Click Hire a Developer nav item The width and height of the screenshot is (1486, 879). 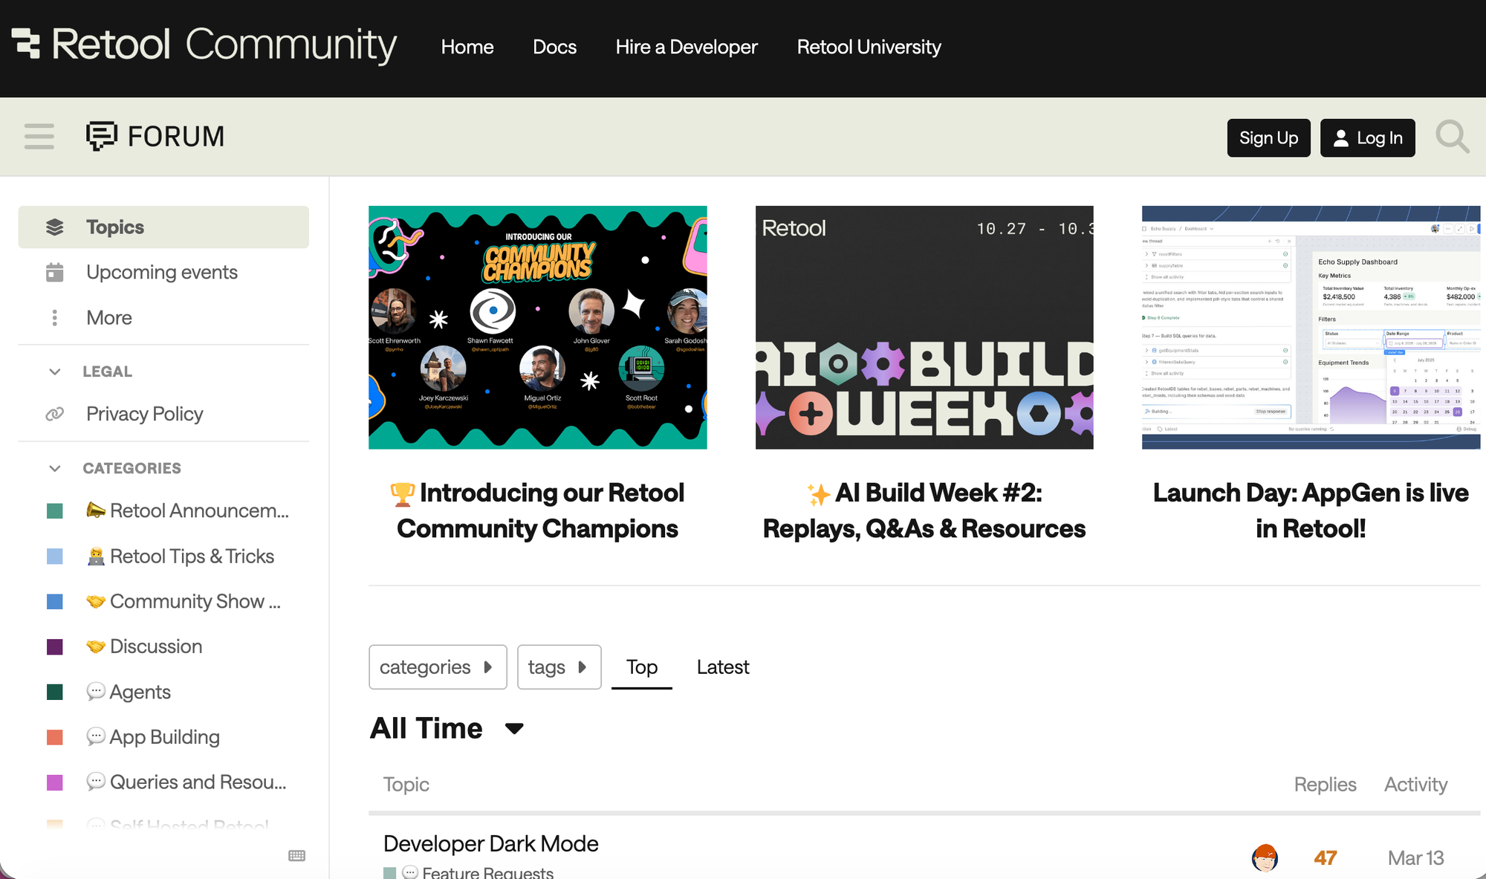point(687,47)
